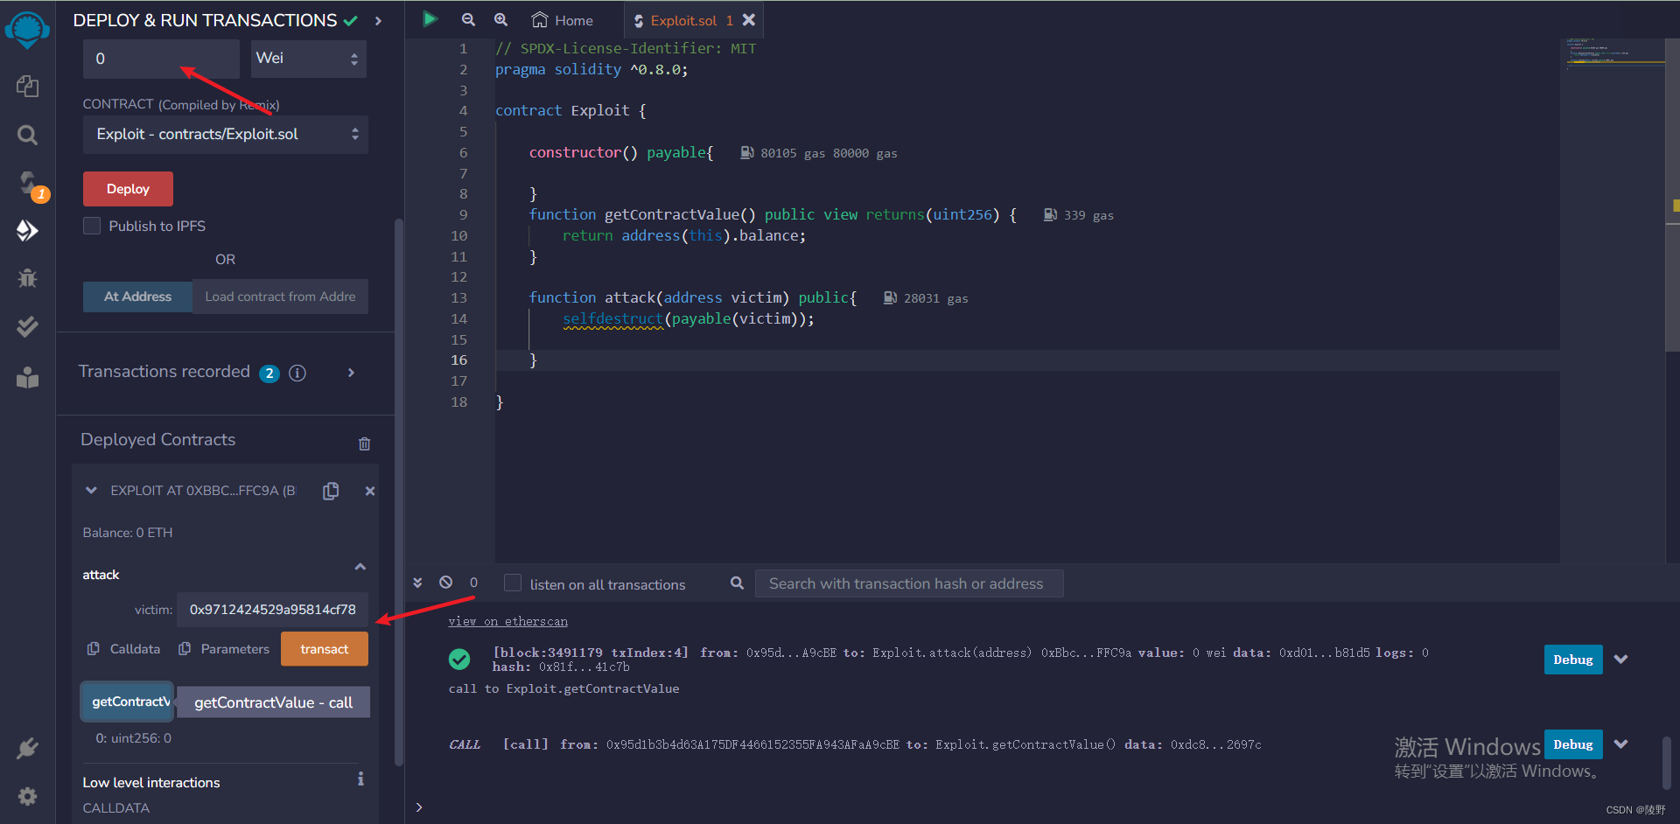Click the Balance: 0 ETH text

(128, 533)
